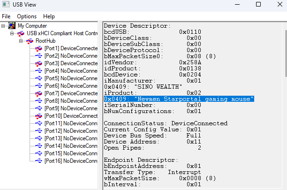
Task: Select the [Port16] NoDeviceConnected entry
Action: point(71,161)
